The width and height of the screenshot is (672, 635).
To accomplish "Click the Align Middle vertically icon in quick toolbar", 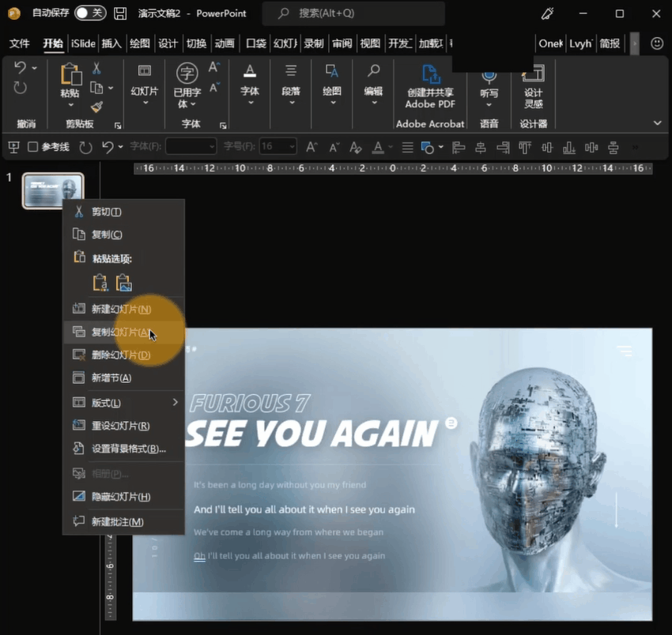I will click(x=547, y=148).
